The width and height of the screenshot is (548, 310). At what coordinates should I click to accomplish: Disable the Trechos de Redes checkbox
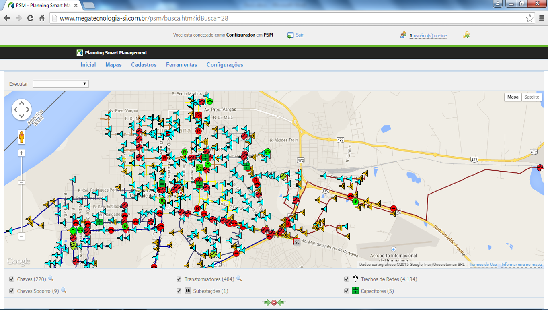pos(347,279)
